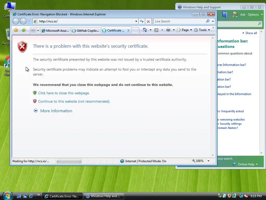This screenshot has width=266, height=200.
Task: Click Show Desktop in Quick Launch
Action: pyautogui.click(x=19, y=196)
